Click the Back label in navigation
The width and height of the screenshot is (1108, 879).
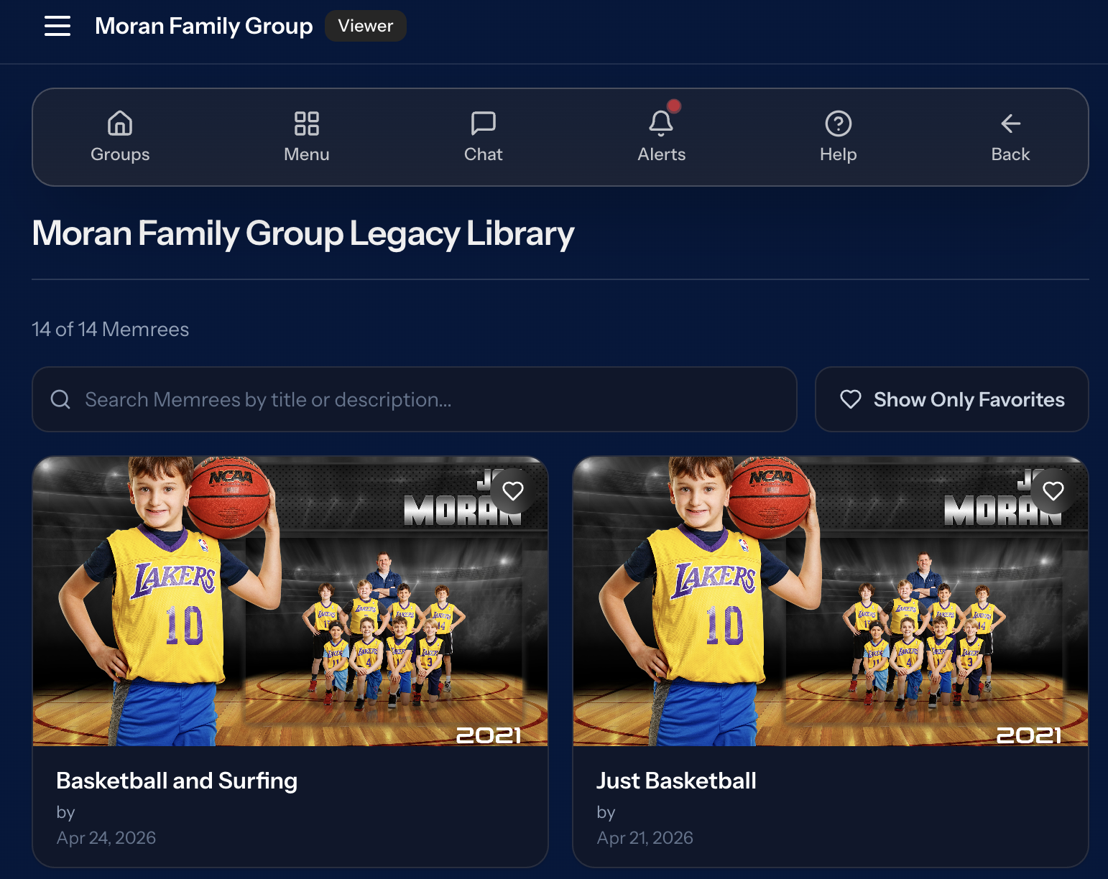click(1011, 154)
